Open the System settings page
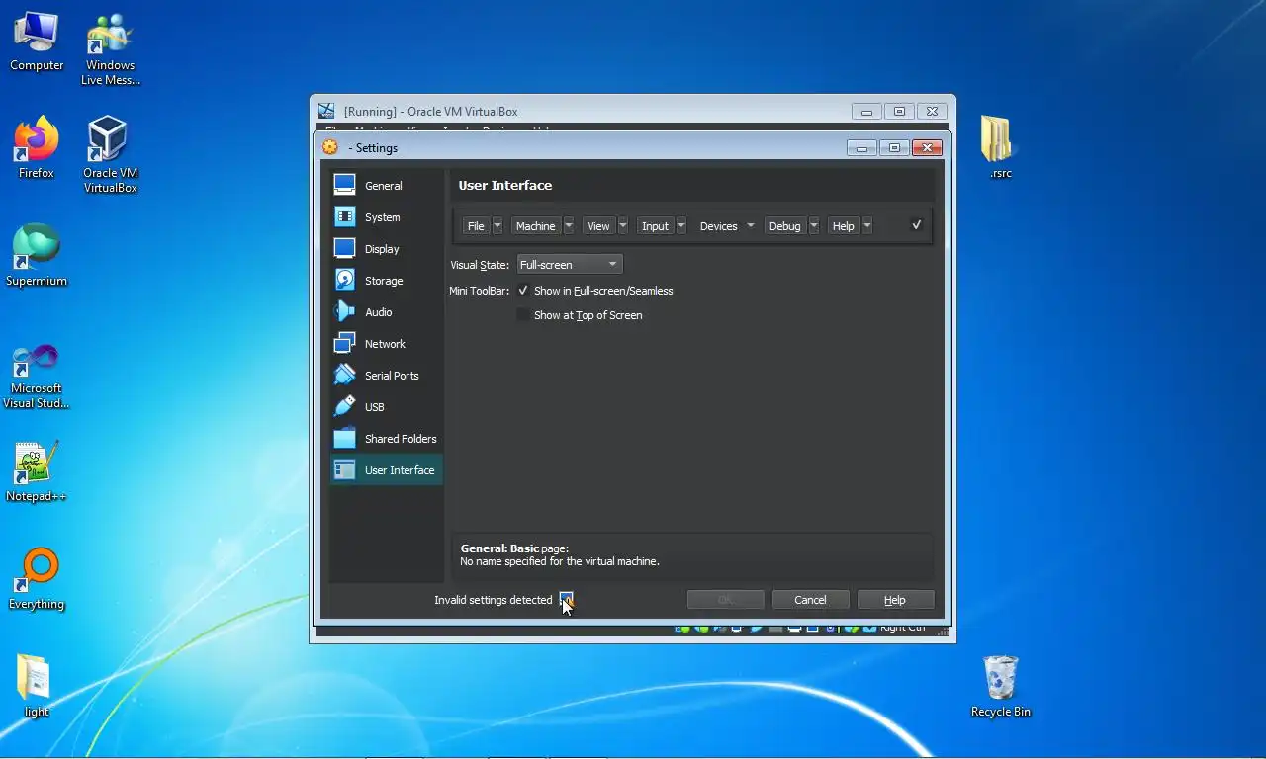Image resolution: width=1266 pixels, height=759 pixels. (x=386, y=217)
